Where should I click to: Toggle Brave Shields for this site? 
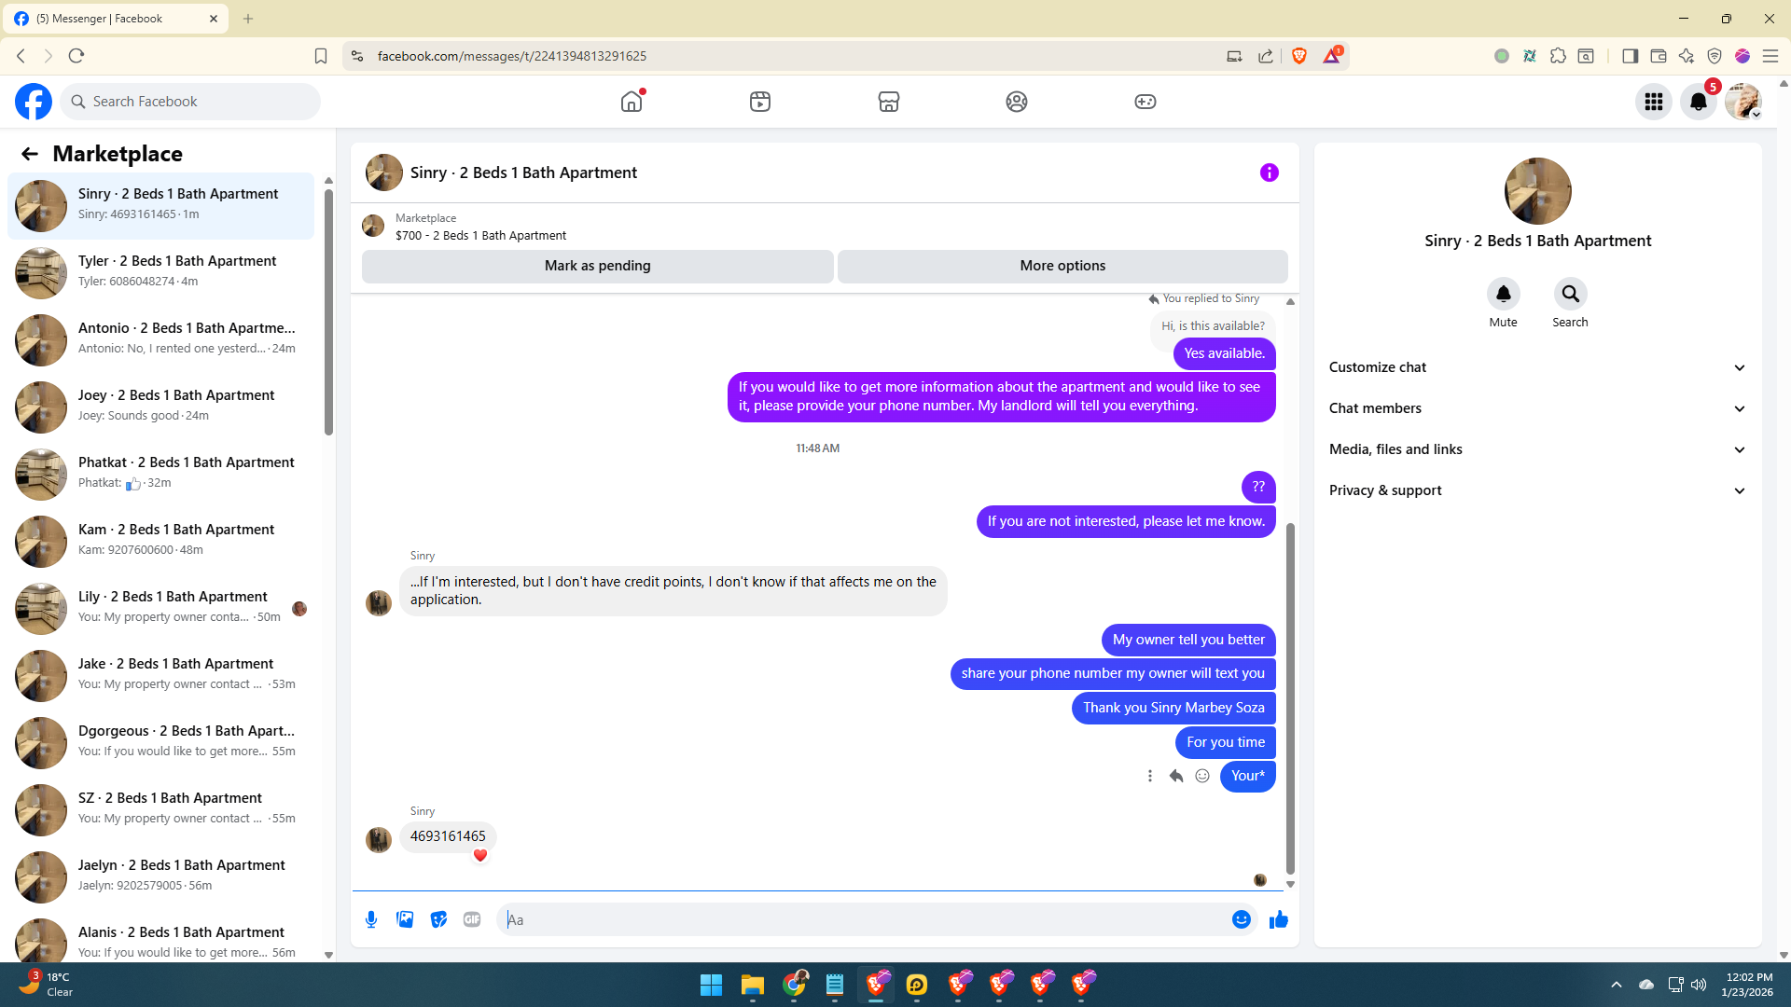coord(1299,56)
